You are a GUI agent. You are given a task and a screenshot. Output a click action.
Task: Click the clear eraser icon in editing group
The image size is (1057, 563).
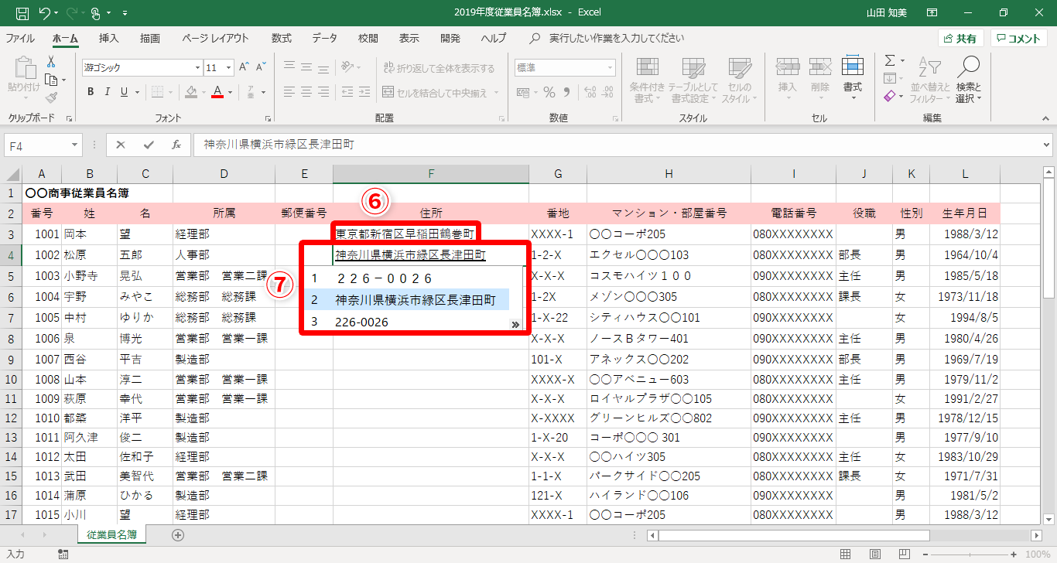click(x=890, y=97)
